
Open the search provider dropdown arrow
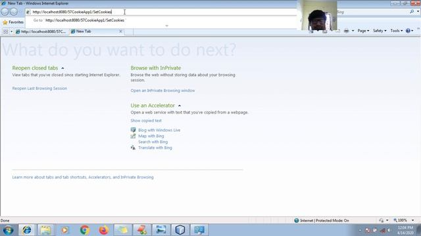(x=418, y=12)
